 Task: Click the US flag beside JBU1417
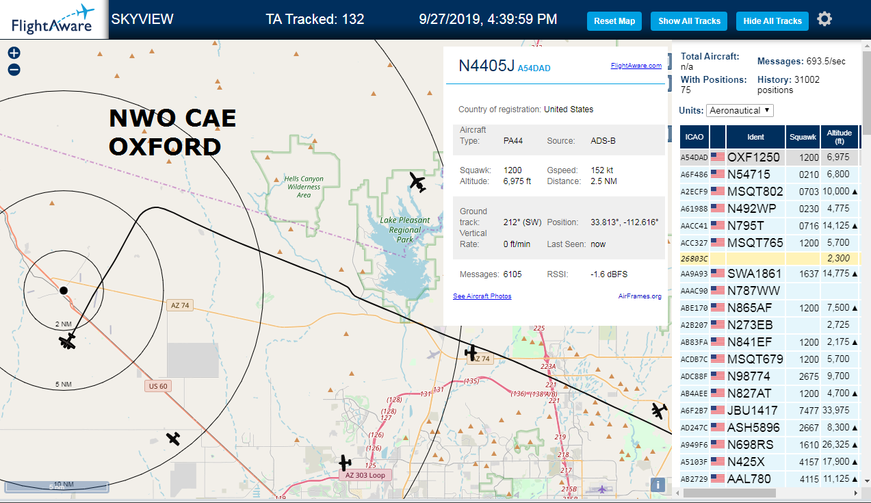(x=718, y=410)
